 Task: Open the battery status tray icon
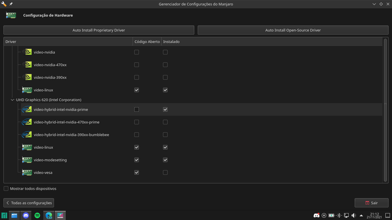click(x=331, y=215)
